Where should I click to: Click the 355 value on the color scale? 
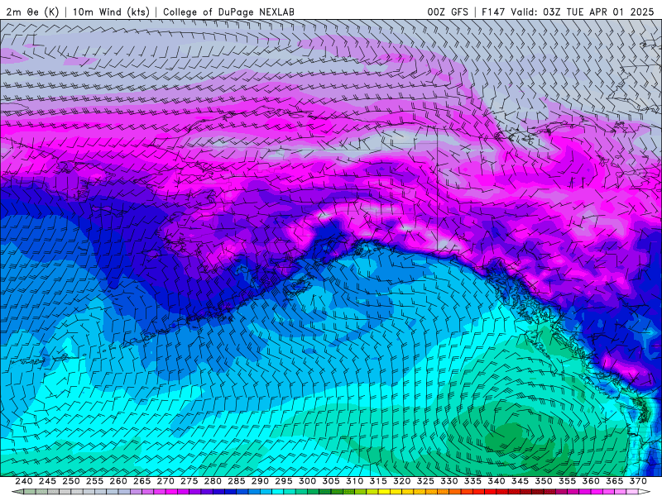pos(568,481)
